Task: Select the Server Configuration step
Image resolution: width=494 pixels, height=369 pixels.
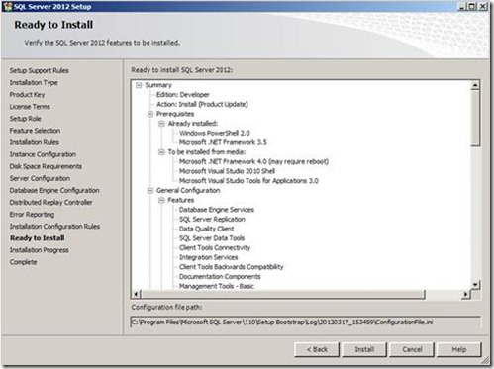Action: pyautogui.click(x=40, y=178)
